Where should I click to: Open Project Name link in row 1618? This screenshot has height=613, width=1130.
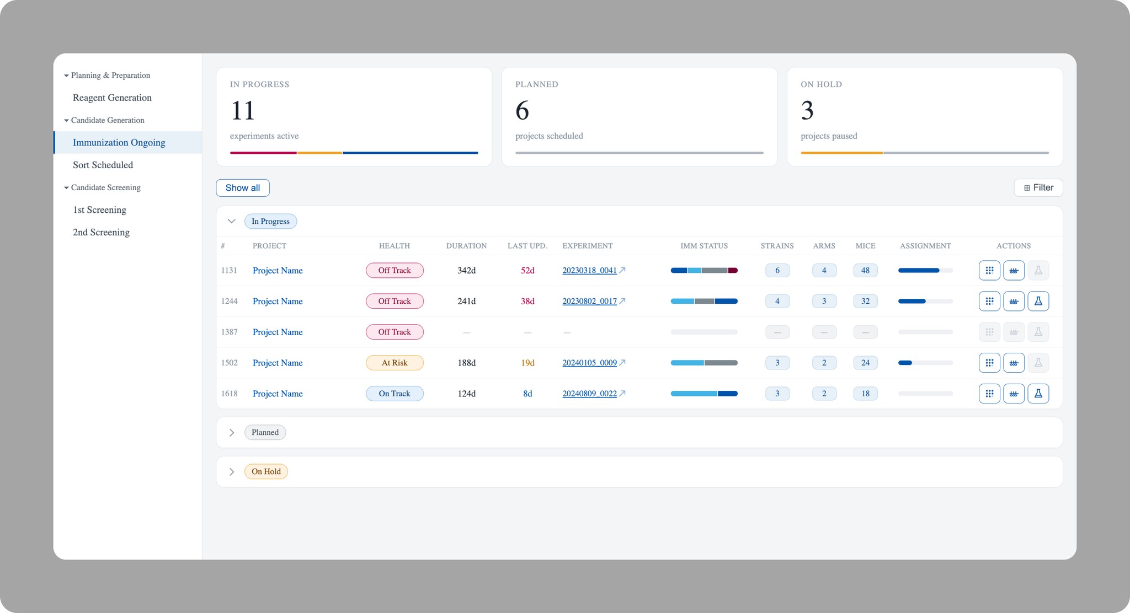coord(278,394)
